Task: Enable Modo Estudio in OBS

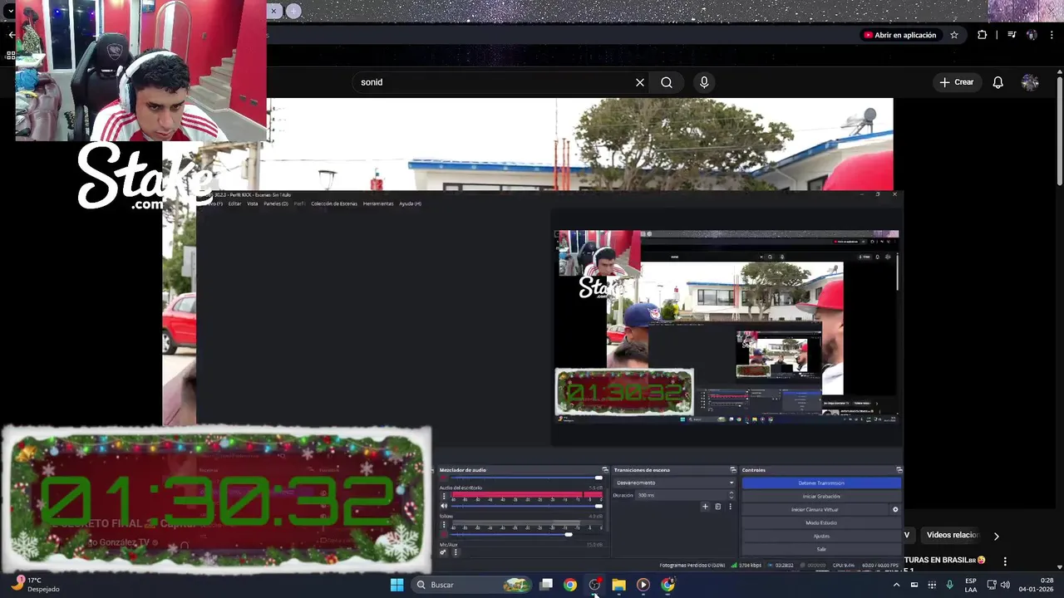Action: (x=821, y=522)
